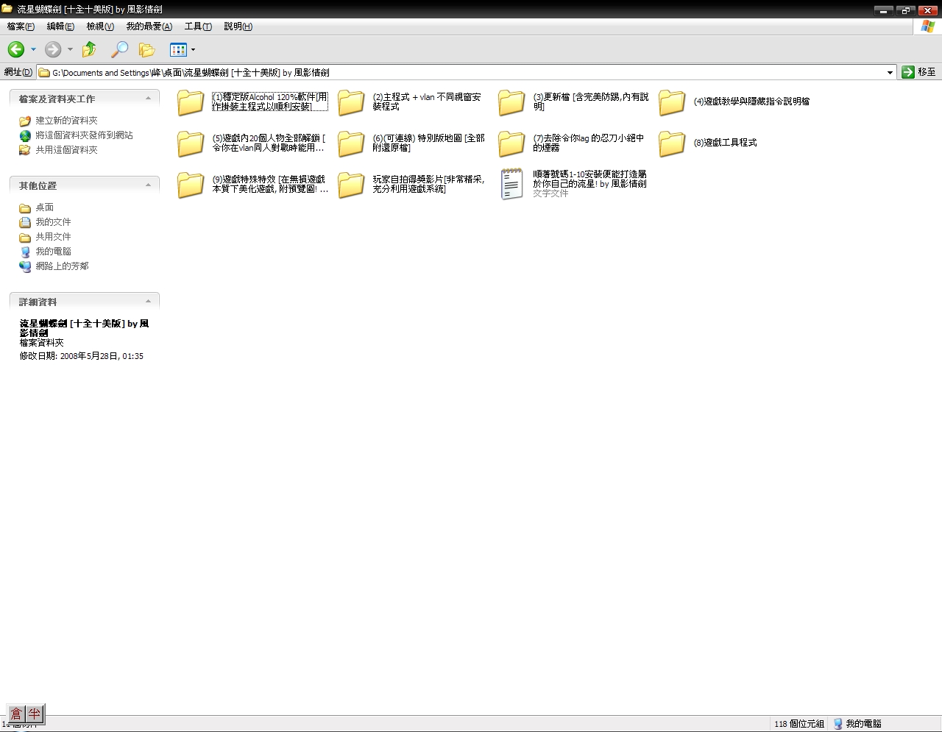Click the 移至 Go button
This screenshot has height=732, width=942.
tap(918, 72)
